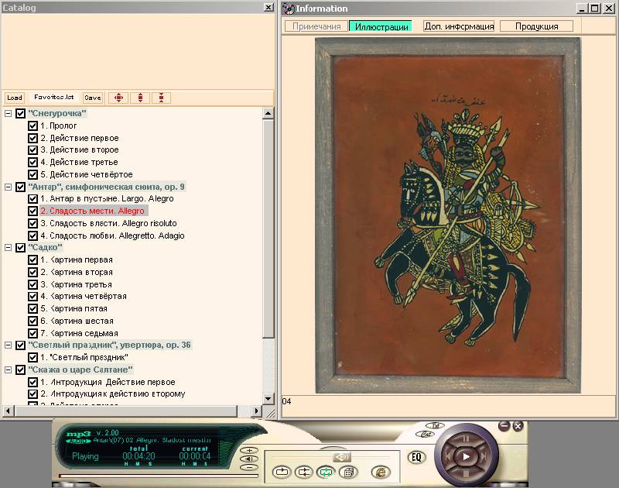Click the catalog list scroll-down arrow

[268, 398]
